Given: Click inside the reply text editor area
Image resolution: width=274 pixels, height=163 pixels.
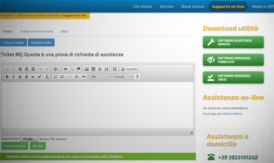Looking at the screenshot, I should point(97,105).
